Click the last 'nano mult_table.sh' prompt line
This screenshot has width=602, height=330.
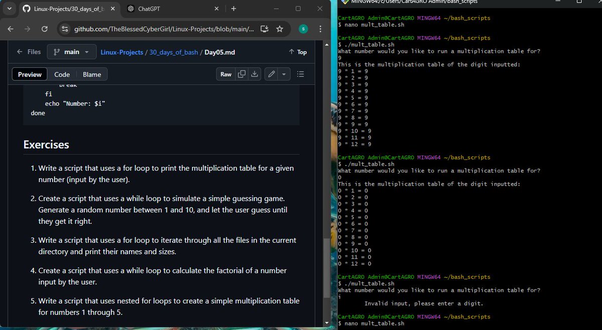pyautogui.click(x=371, y=323)
